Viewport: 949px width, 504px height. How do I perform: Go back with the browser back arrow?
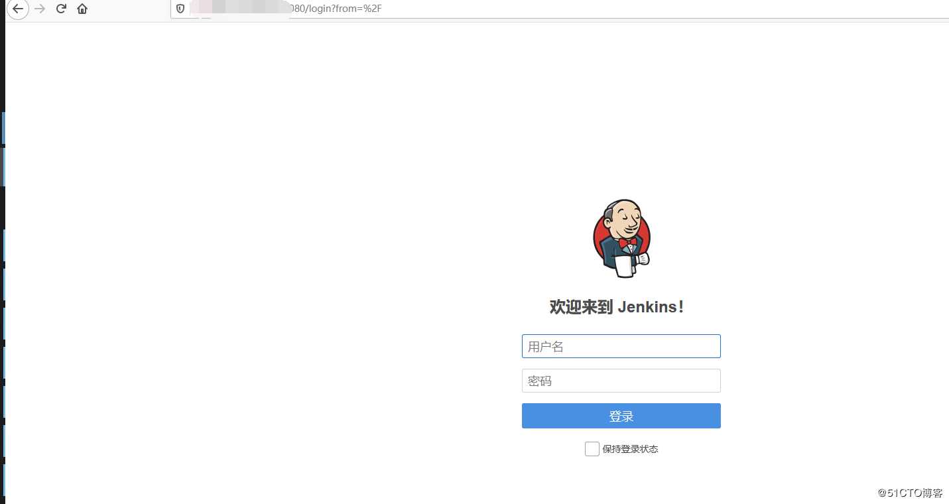tap(18, 9)
